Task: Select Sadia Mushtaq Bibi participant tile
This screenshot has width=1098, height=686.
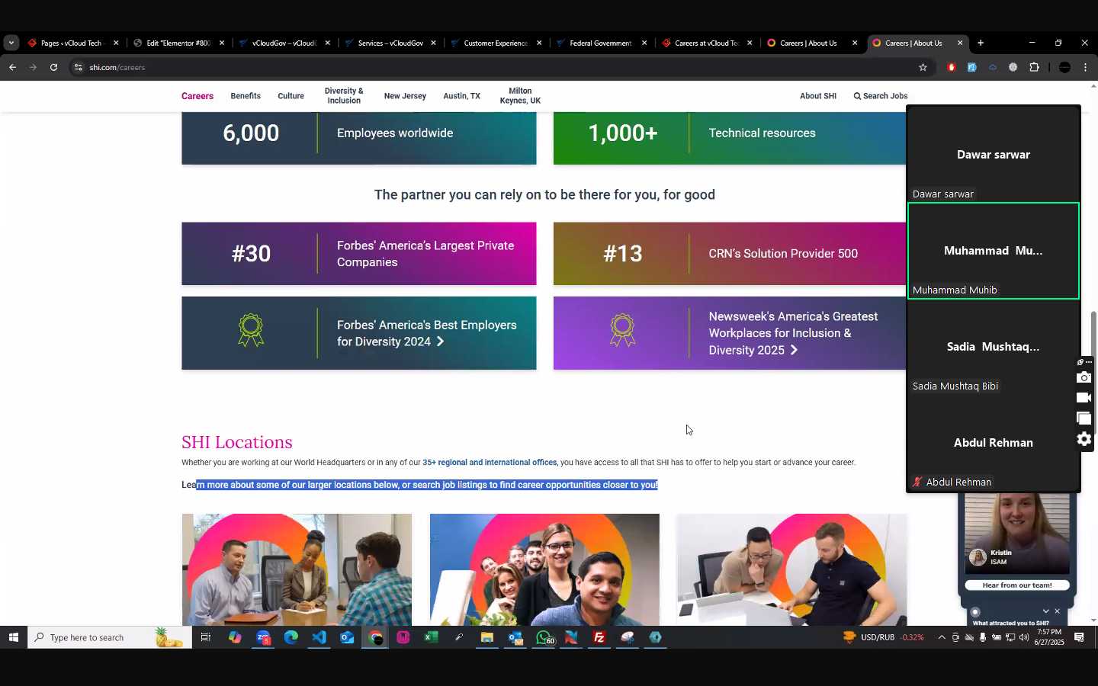Action: pos(993,347)
